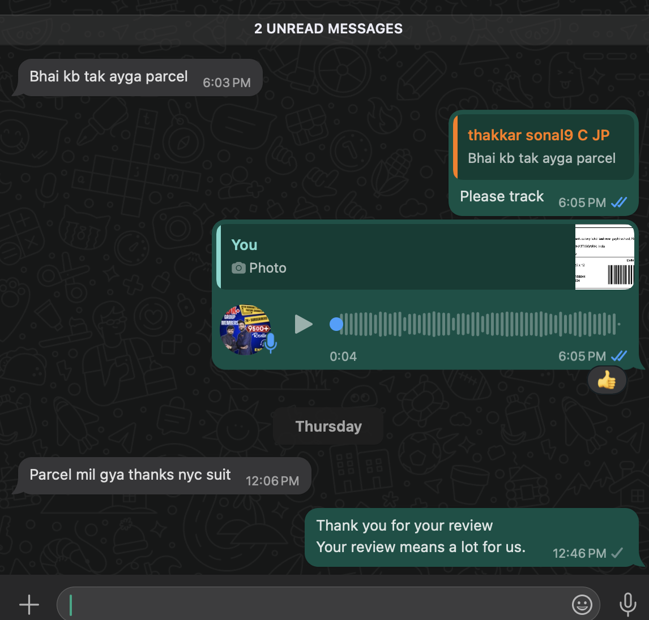Click the plus attach icon

coord(29,605)
